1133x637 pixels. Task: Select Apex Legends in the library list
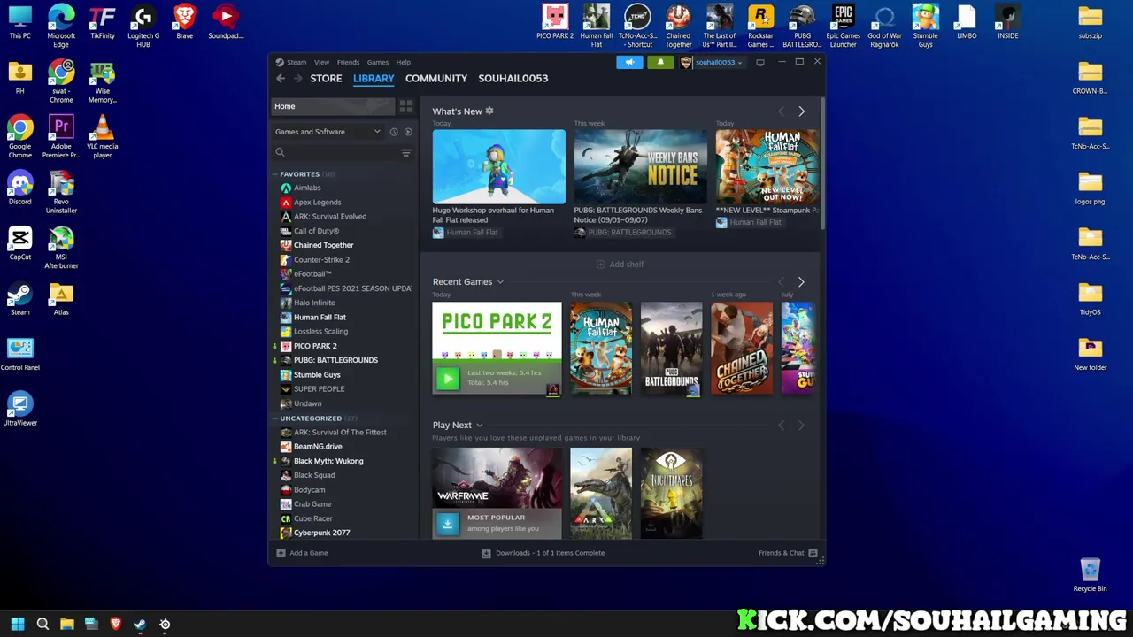317,203
